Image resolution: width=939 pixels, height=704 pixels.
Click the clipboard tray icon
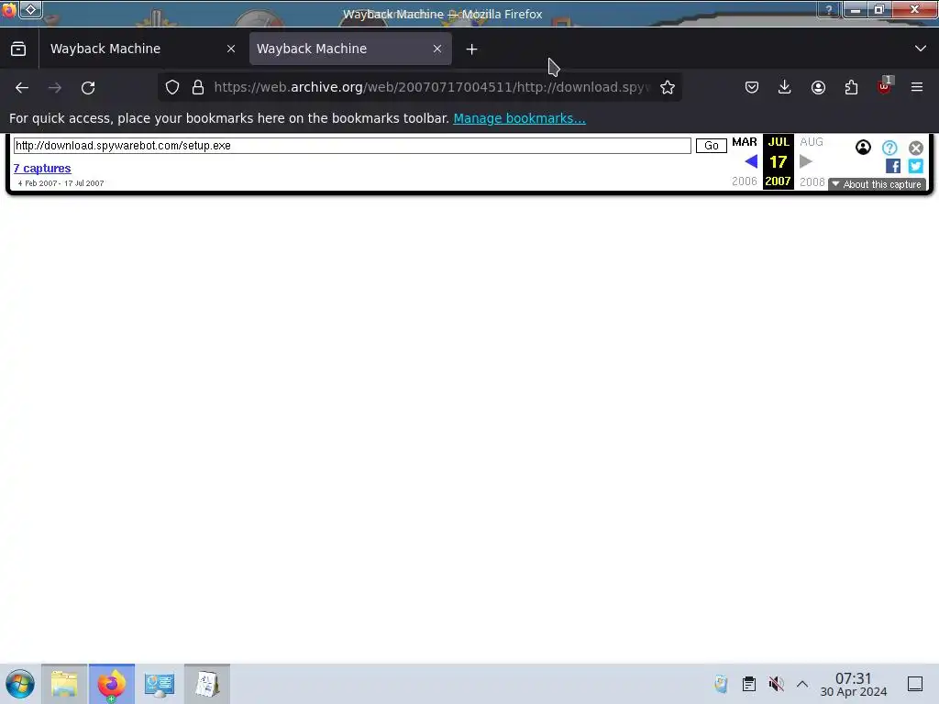748,684
